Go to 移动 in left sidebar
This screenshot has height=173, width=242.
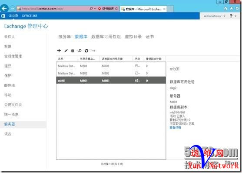(8, 95)
